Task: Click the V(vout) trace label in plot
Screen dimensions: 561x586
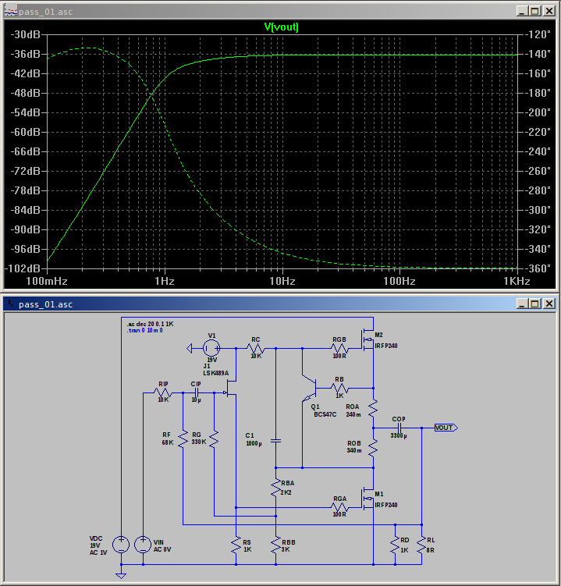Action: (281, 27)
